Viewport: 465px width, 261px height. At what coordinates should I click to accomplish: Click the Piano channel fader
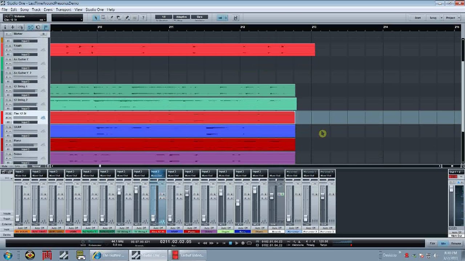[187, 194]
